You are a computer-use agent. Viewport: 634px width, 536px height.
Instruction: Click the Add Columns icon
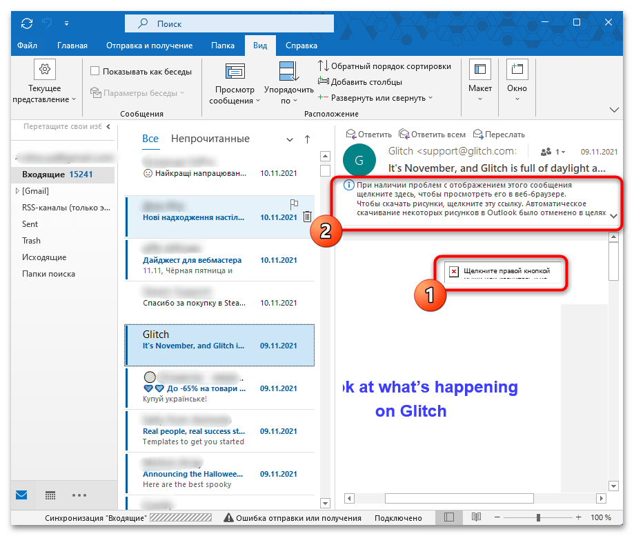tap(323, 82)
